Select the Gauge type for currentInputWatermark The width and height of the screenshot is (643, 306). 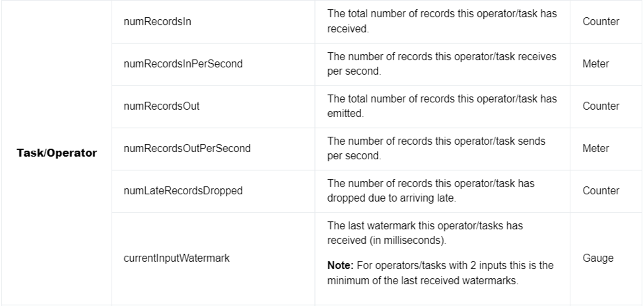(x=598, y=258)
